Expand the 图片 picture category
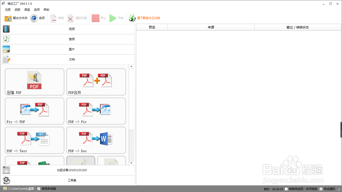 click(x=68, y=49)
